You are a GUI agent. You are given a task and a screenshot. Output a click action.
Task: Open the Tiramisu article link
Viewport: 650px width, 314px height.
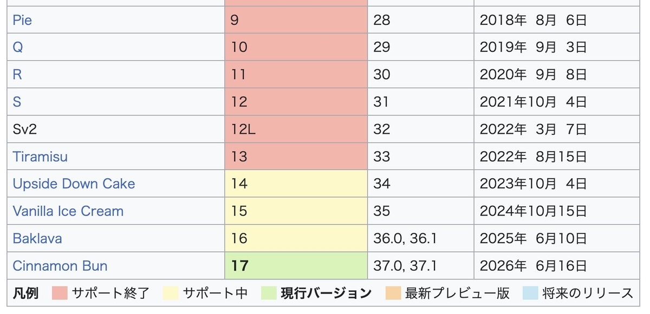[40, 157]
